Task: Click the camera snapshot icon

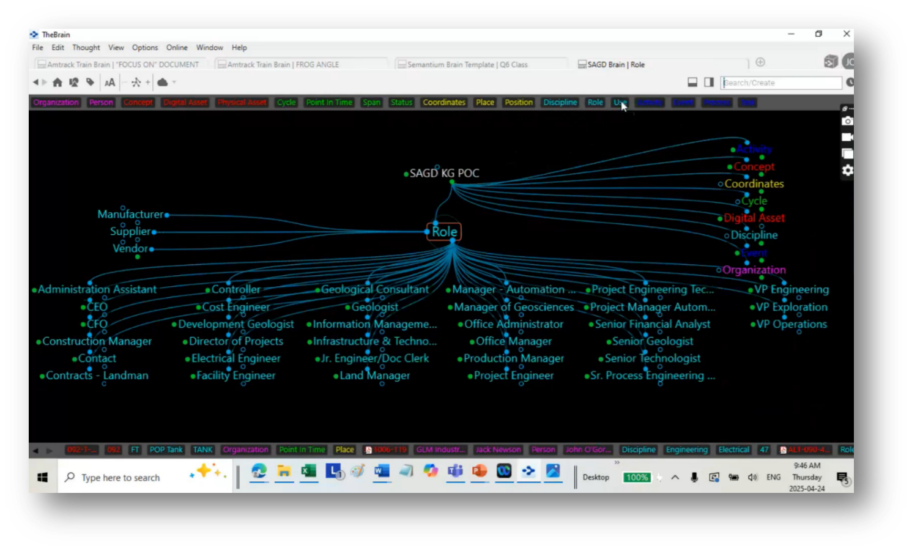Action: coord(847,121)
